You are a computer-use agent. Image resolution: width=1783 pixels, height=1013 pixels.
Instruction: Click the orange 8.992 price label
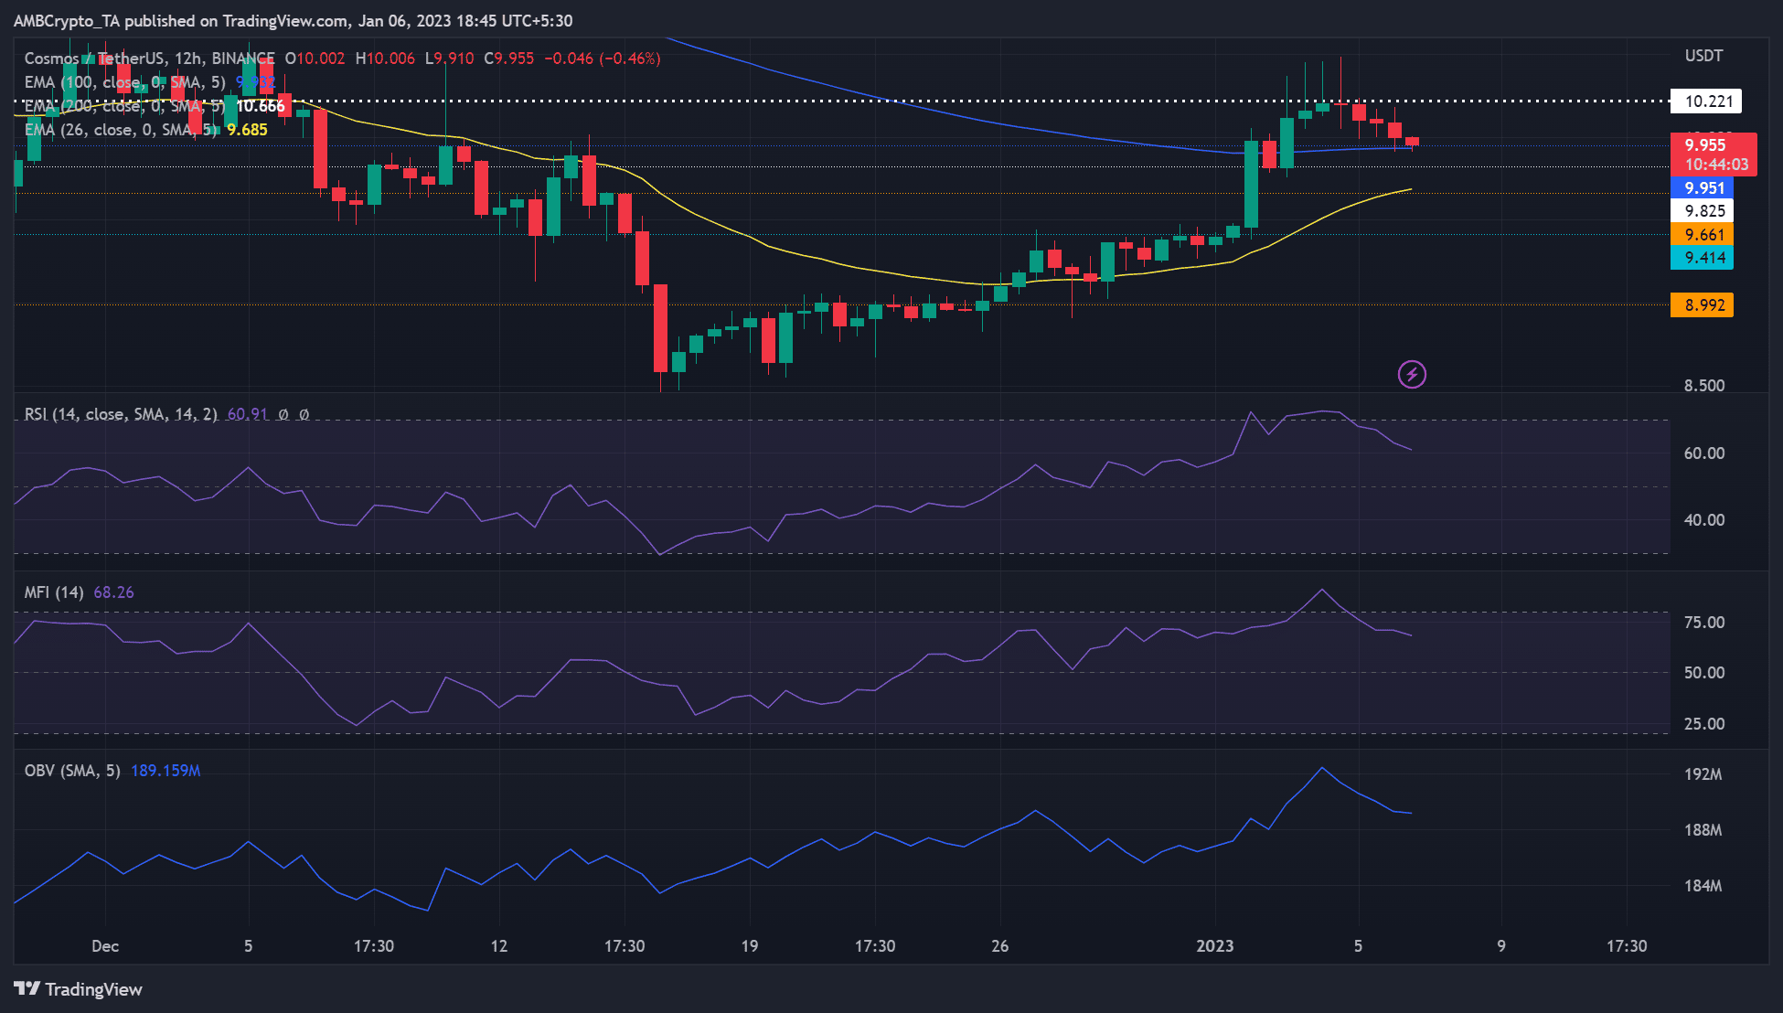click(x=1703, y=305)
